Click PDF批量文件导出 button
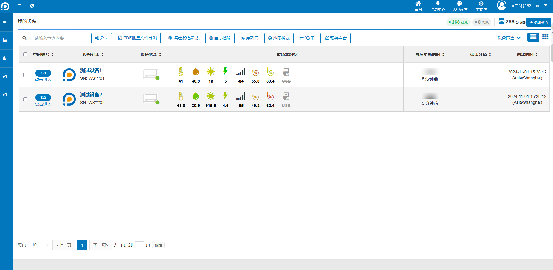The height and width of the screenshot is (270, 553). point(137,38)
